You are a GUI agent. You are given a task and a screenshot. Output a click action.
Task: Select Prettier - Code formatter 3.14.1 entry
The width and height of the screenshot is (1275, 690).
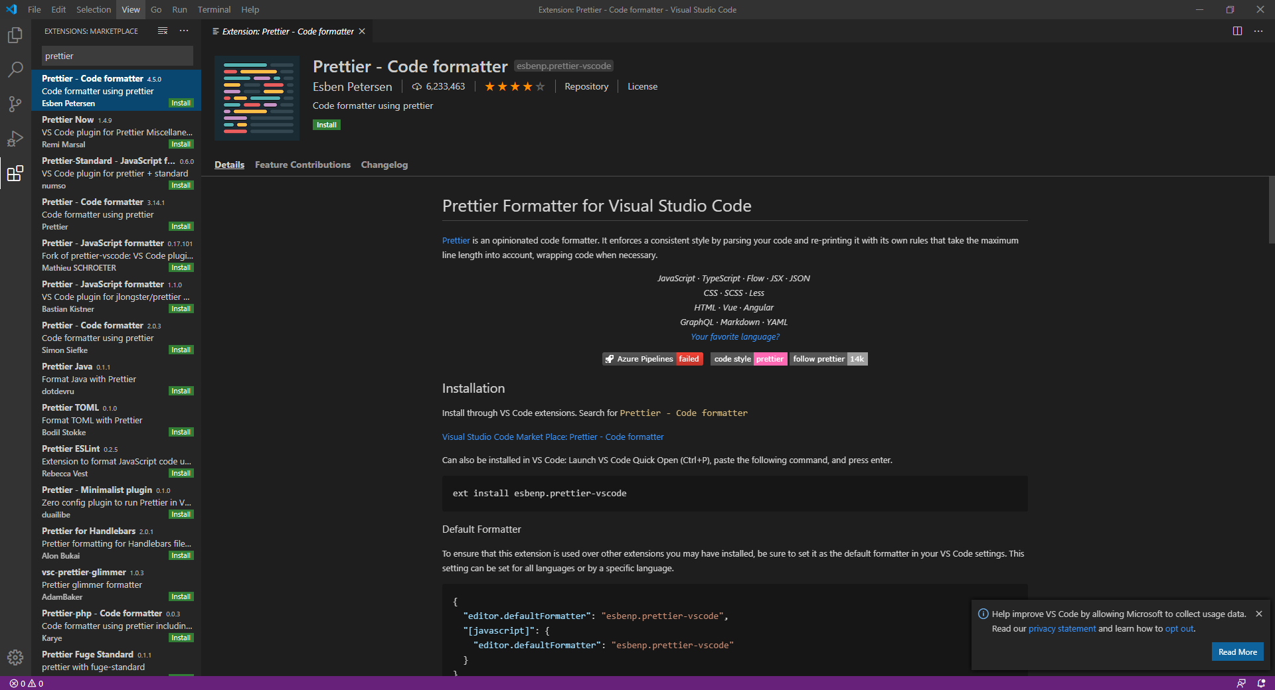coord(116,214)
